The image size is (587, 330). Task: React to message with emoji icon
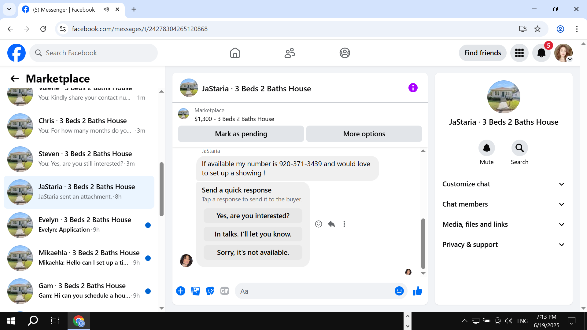[x=319, y=224]
